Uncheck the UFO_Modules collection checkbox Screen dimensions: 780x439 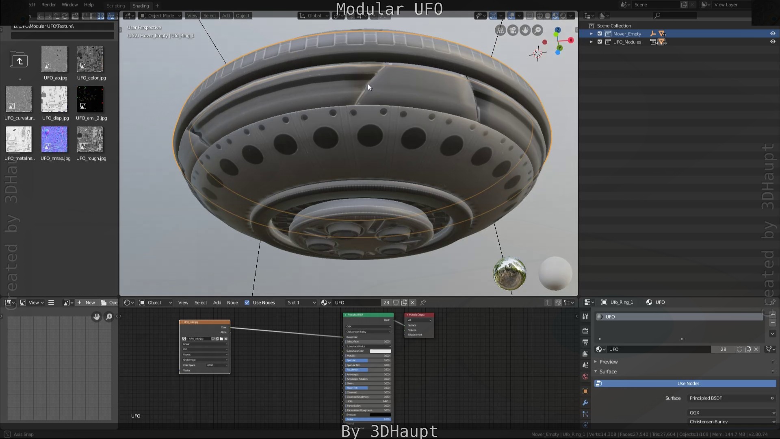pyautogui.click(x=600, y=42)
